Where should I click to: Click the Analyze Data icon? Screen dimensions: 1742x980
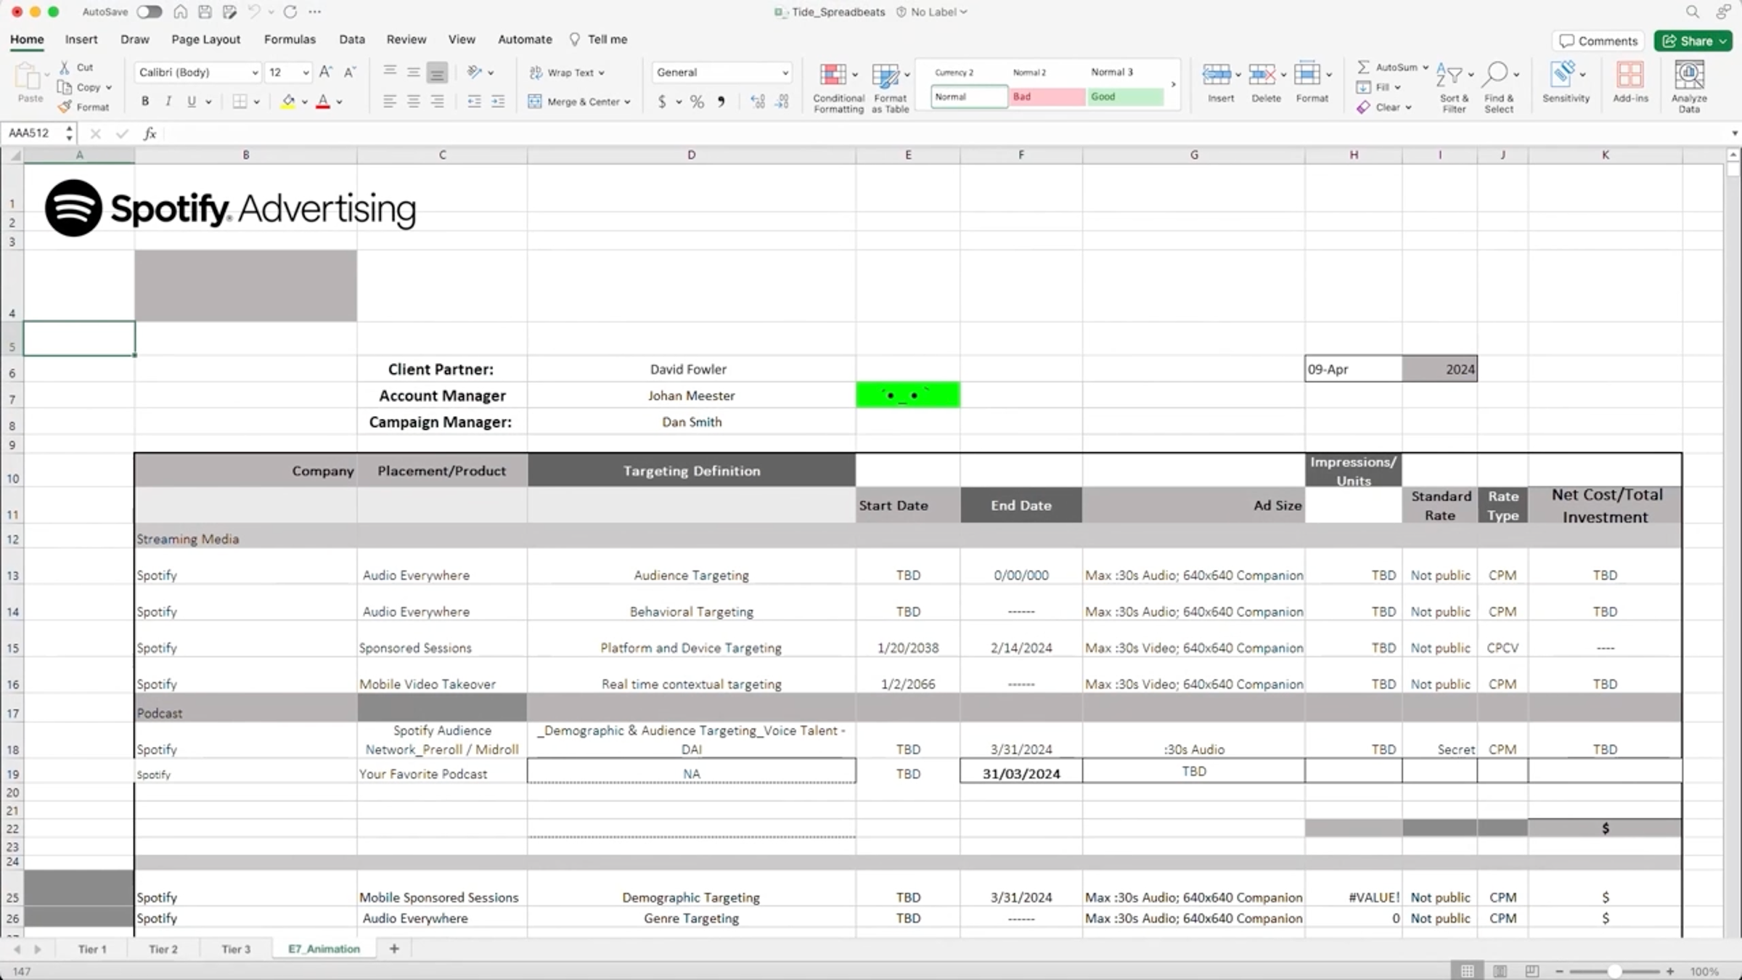1689,75
